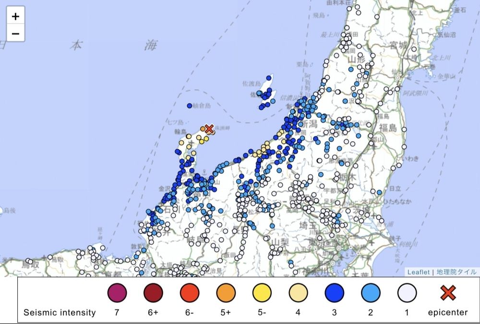Click the epicenter X marker on the map
This screenshot has height=324, width=480.
pyautogui.click(x=209, y=129)
